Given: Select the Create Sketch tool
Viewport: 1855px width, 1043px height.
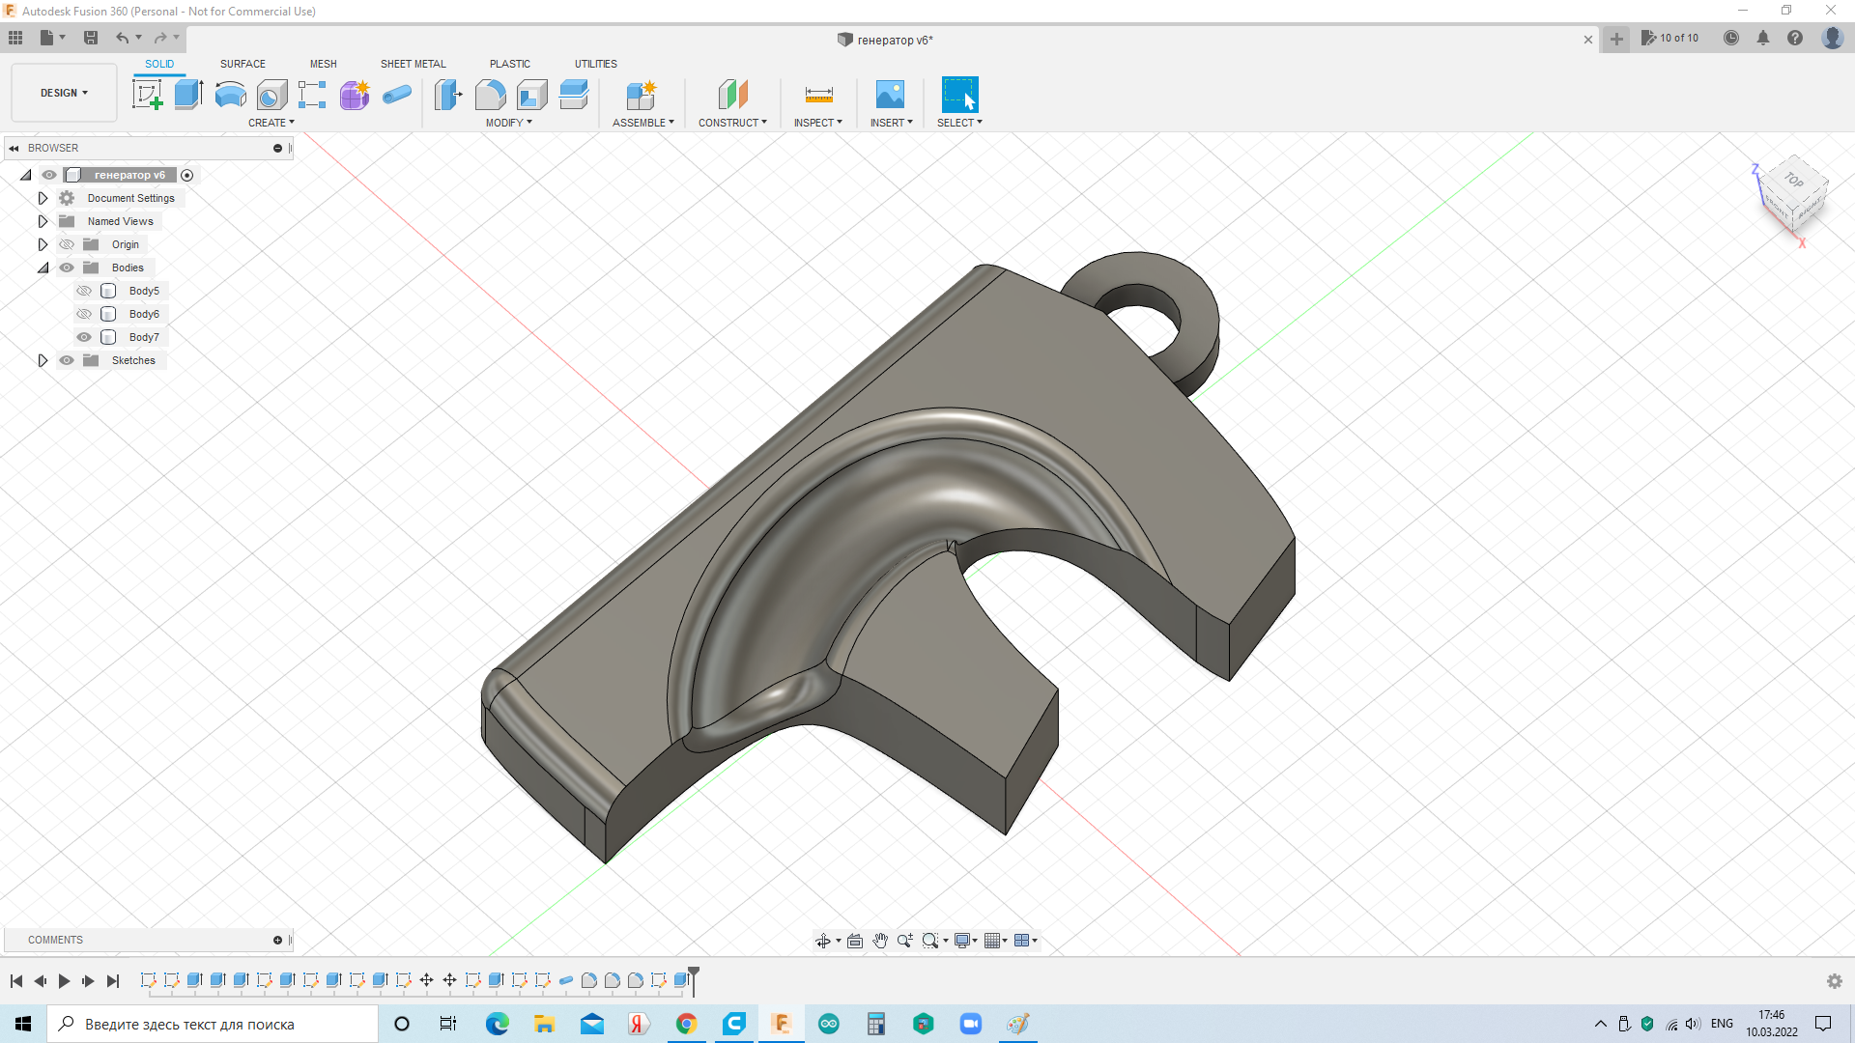Looking at the screenshot, I should pos(147,95).
